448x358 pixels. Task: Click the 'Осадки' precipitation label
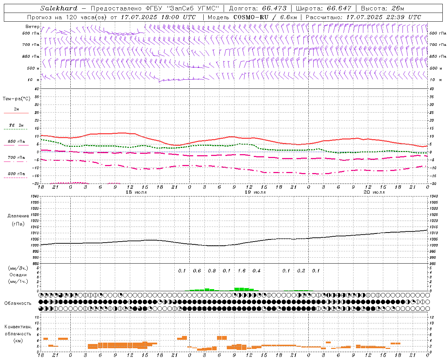[x=18, y=275]
